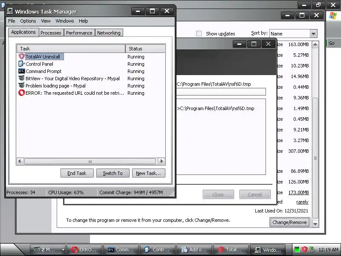Select the Command Prompt task name
This screenshot has width=341, height=256.
click(x=43, y=71)
